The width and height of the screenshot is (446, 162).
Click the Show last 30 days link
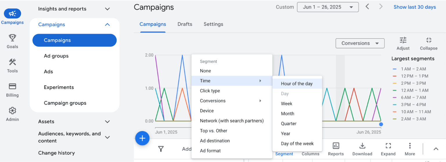point(414,7)
